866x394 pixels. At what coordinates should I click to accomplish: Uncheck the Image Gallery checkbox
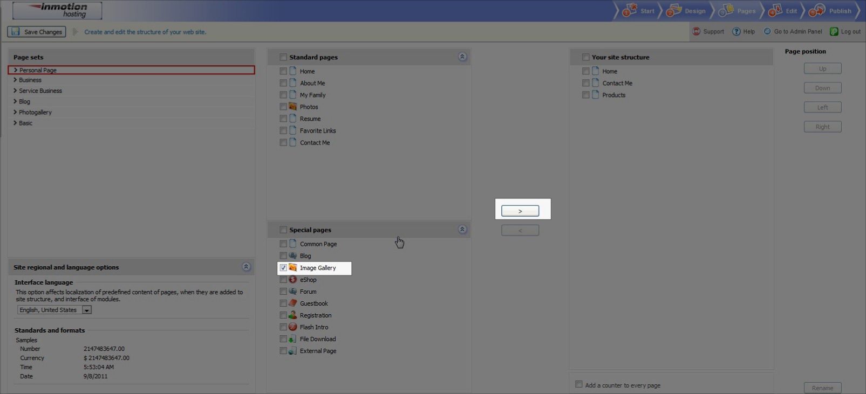[x=283, y=268]
